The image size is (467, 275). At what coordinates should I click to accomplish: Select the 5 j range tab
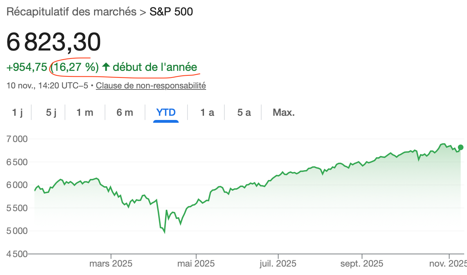(51, 113)
